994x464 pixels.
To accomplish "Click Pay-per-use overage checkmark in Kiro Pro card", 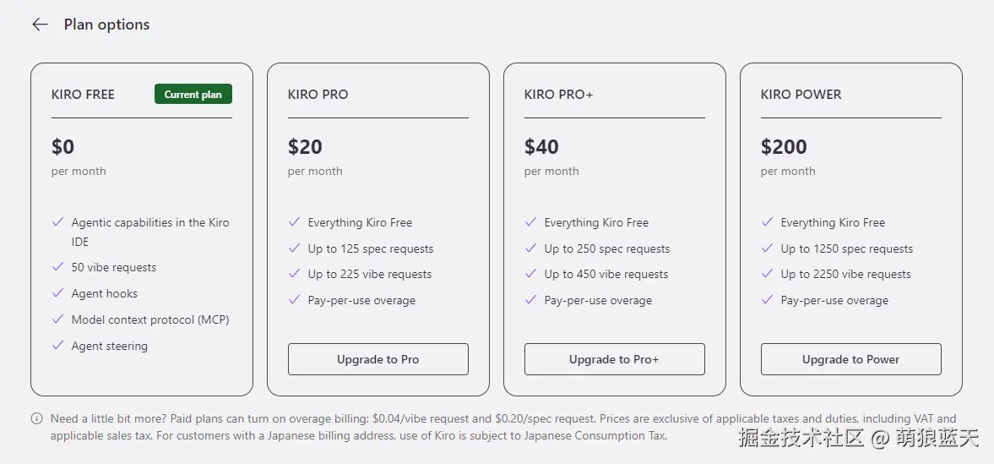I will pos(294,299).
